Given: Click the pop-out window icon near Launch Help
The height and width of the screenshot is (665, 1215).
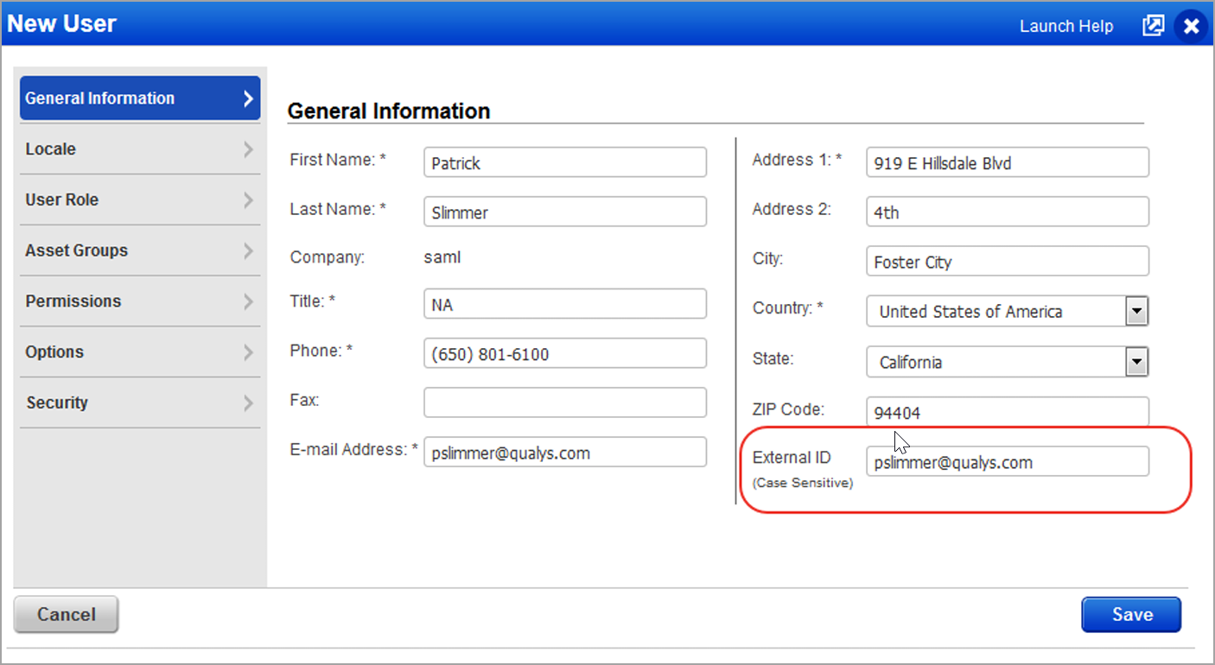Looking at the screenshot, I should [x=1154, y=26].
